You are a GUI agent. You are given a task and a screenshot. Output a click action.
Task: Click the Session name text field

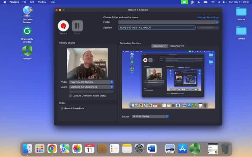click(x=157, y=28)
